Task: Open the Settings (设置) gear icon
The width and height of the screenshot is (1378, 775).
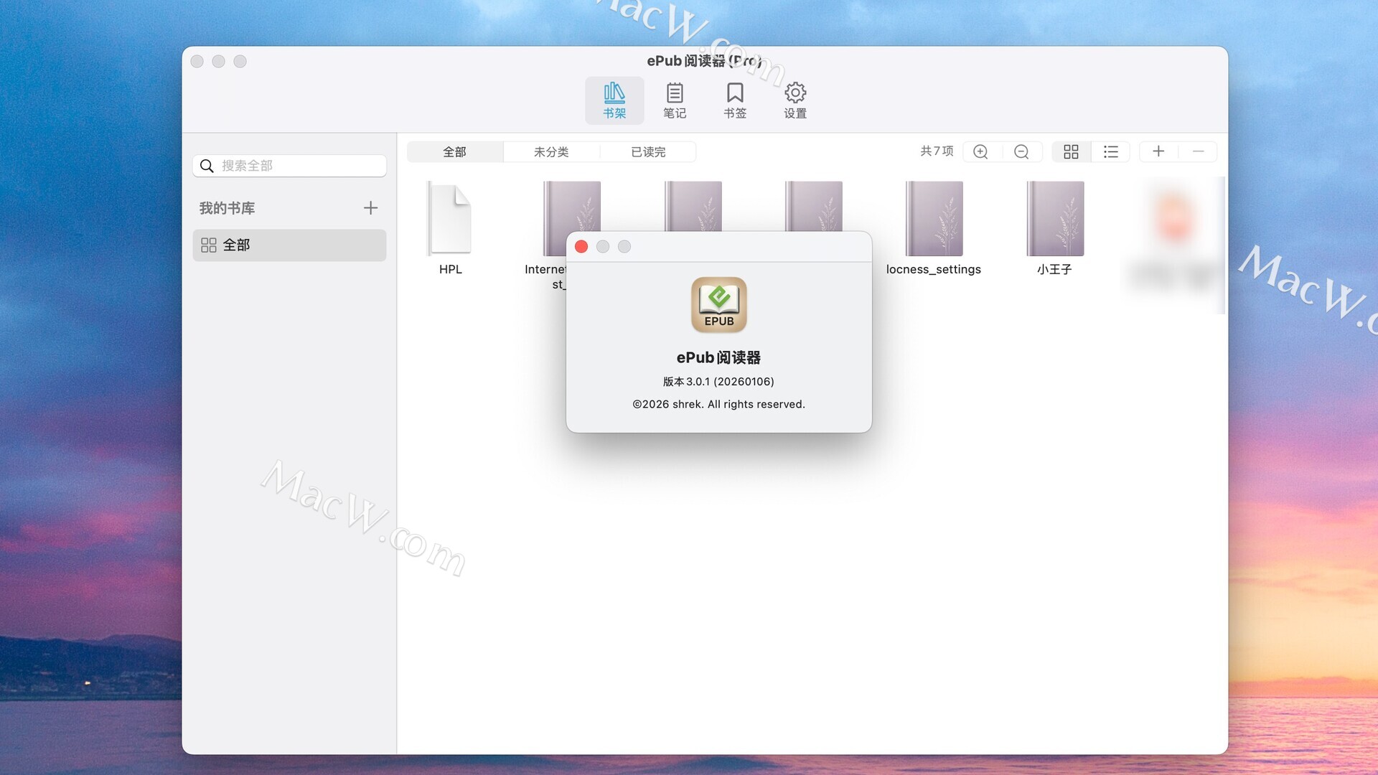Action: coord(795,100)
